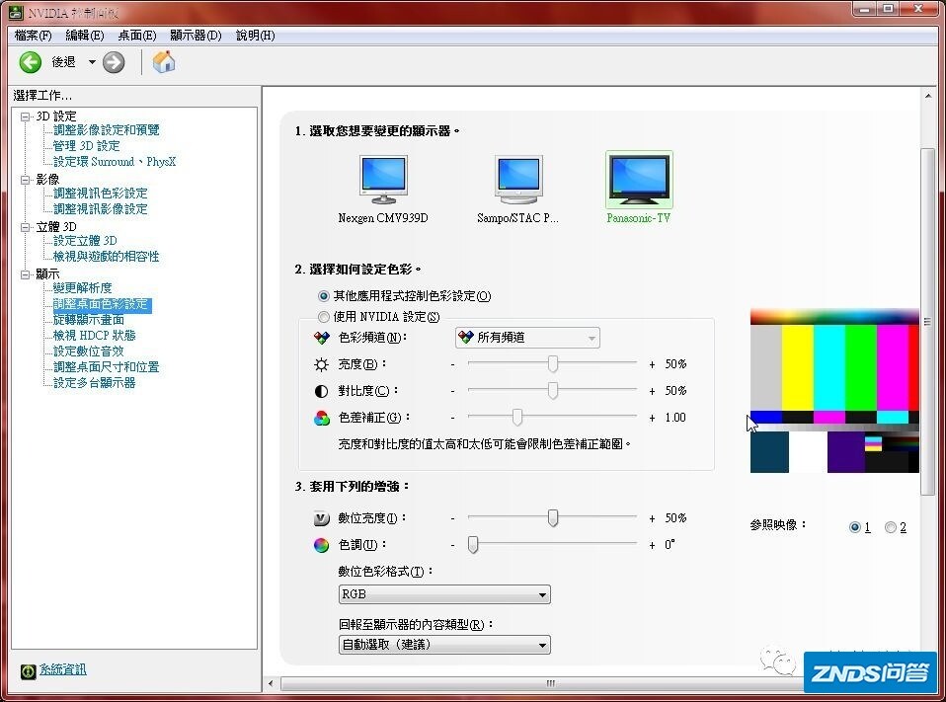
Task: Select the Nexgen CMV939D monitor icon
Action: (x=384, y=180)
